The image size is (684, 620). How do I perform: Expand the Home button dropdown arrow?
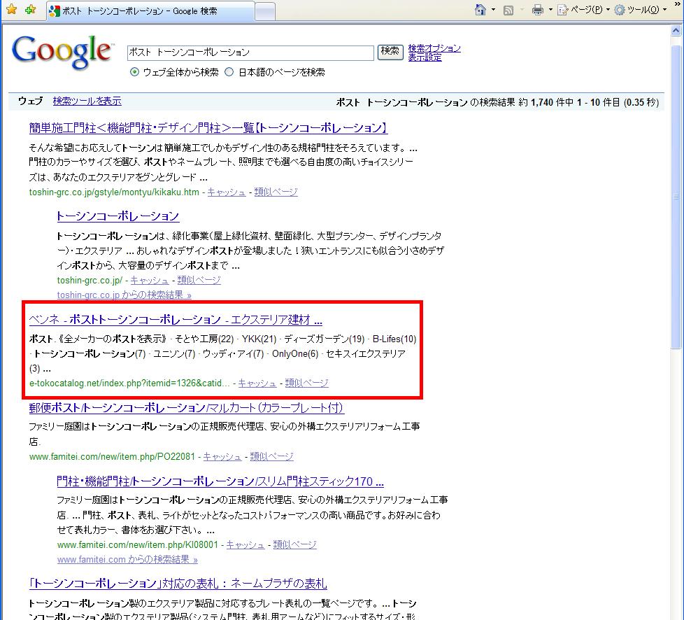click(x=493, y=10)
